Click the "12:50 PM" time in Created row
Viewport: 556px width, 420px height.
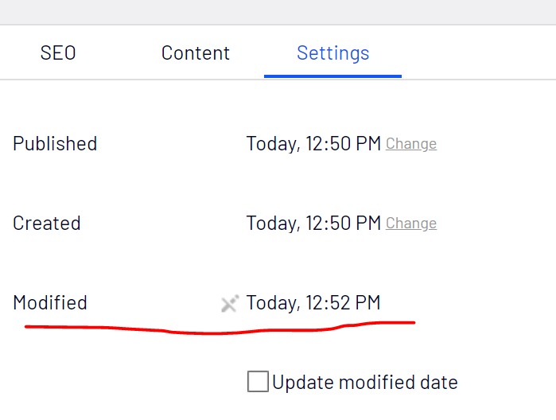coord(343,224)
